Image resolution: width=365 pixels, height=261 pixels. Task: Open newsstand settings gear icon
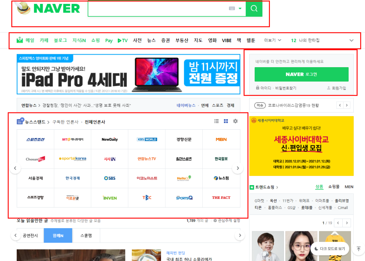coord(236,121)
